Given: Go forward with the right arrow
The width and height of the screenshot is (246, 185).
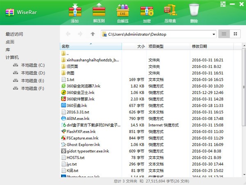Looking at the screenshot, I should (x=80, y=34).
